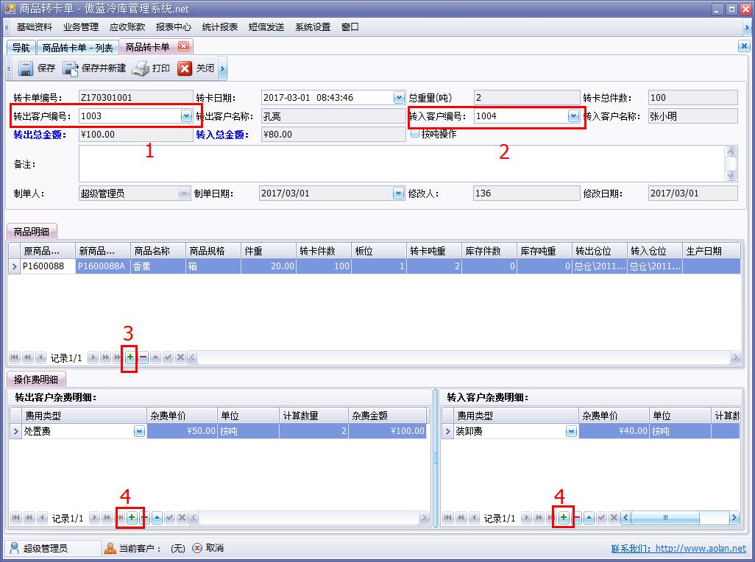Add a fee row under 转出客户杂费明细

pyautogui.click(x=131, y=518)
